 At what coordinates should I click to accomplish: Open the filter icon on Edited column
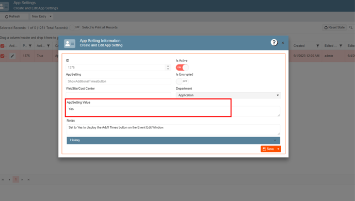click(x=341, y=46)
